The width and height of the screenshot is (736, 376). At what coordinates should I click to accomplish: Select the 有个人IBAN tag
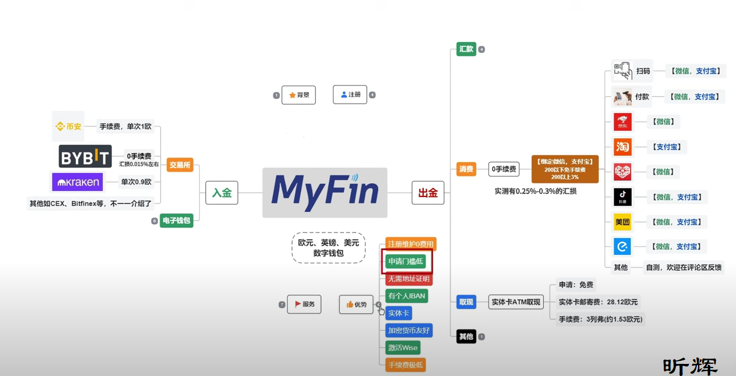(407, 296)
